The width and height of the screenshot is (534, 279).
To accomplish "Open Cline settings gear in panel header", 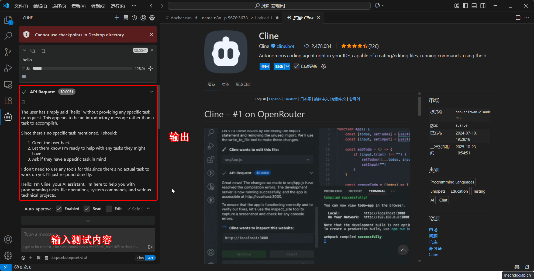I will 152,18.
